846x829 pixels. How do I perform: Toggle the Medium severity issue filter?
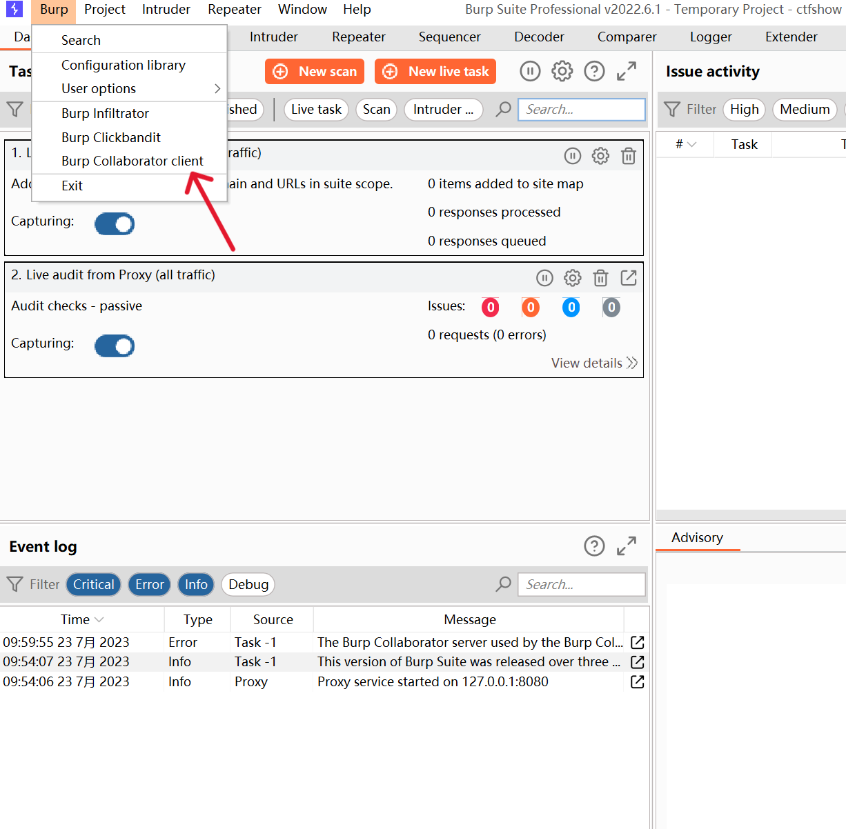(805, 109)
